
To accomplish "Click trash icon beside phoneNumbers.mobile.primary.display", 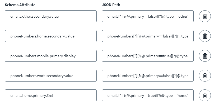I will pos(205,56).
